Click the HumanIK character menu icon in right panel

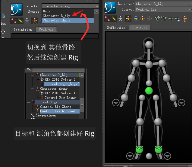109,7
